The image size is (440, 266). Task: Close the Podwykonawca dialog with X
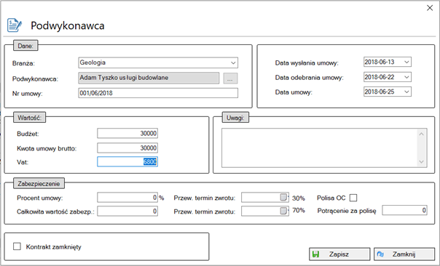(x=430, y=8)
